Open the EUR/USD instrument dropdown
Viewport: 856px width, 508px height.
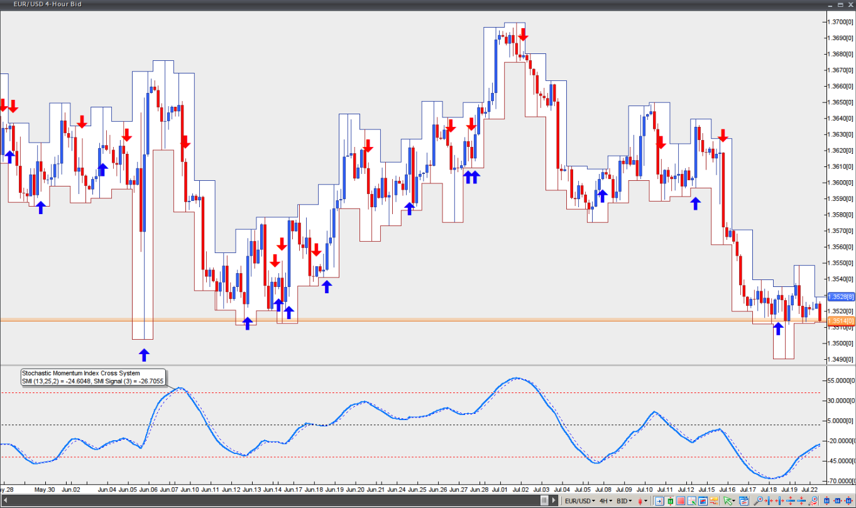[x=579, y=500]
